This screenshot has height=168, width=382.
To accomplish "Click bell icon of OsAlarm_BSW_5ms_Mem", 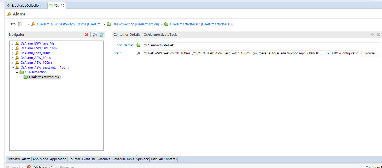I will (17, 43).
